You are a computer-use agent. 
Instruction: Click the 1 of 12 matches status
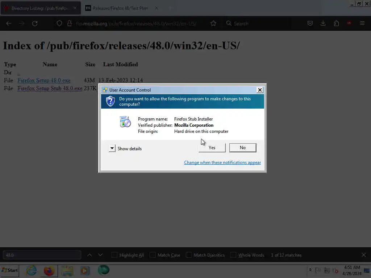(286, 255)
